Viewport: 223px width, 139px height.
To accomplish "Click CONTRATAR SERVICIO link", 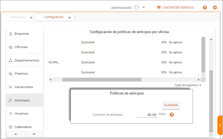I will coord(175,8).
